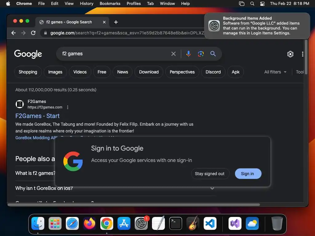
Task: Select the Apk filter chip
Action: point(236,72)
